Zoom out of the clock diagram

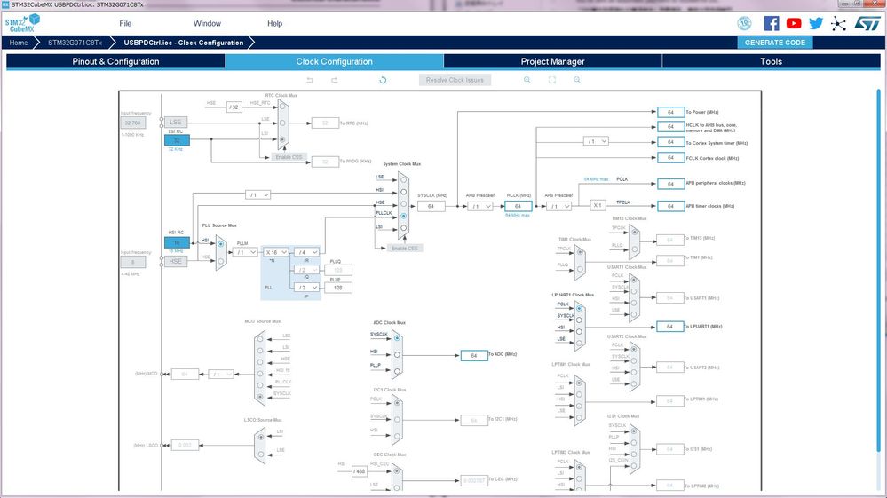click(x=577, y=80)
